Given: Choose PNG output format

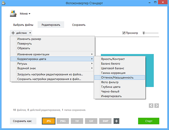Looking at the screenshot, I should click(x=63, y=121).
